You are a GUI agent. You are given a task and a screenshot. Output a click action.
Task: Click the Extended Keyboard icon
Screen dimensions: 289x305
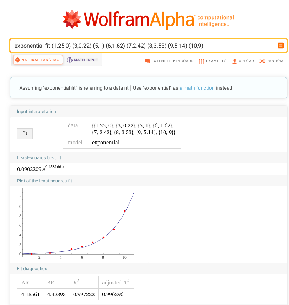pos(147,61)
